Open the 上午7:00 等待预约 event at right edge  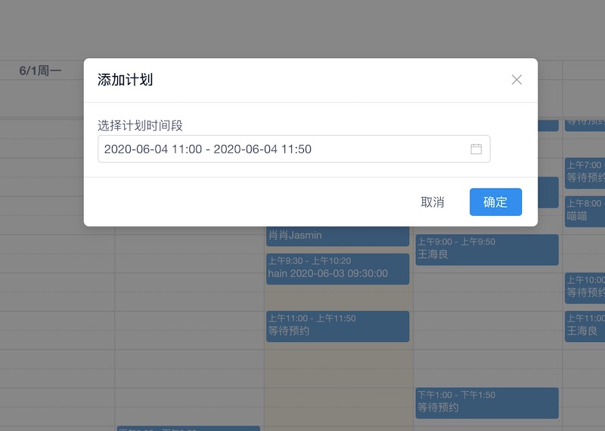tap(585, 173)
